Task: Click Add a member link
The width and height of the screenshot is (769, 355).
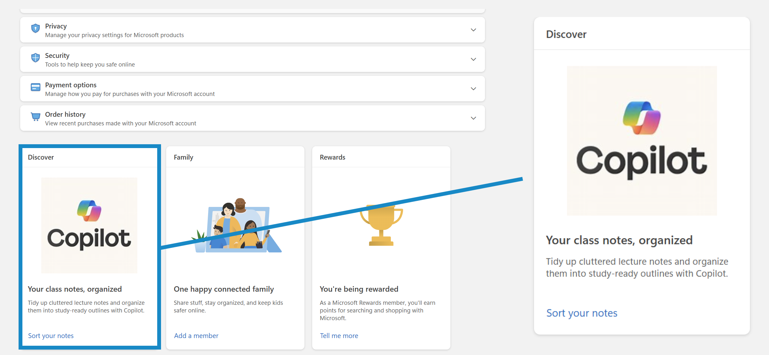Action: click(196, 336)
